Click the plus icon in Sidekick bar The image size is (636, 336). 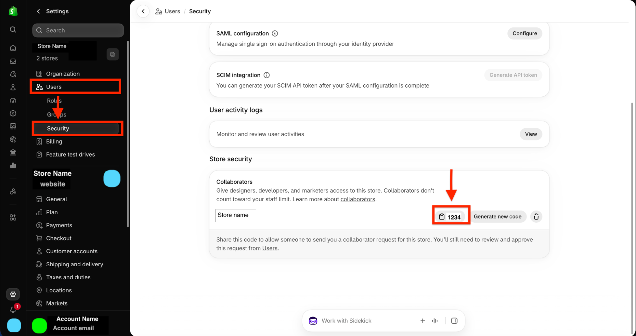coord(423,321)
